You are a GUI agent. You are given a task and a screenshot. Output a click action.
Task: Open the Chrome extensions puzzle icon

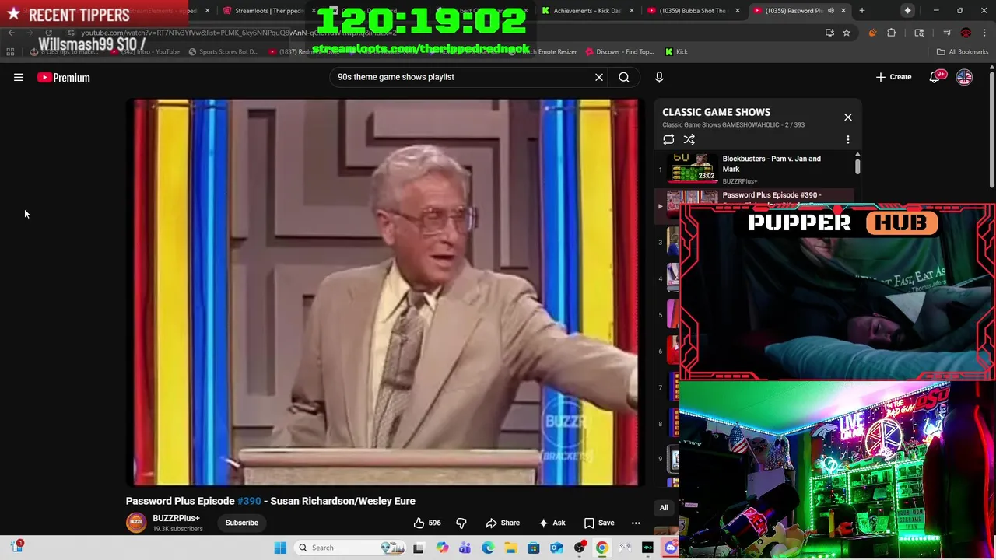(892, 33)
